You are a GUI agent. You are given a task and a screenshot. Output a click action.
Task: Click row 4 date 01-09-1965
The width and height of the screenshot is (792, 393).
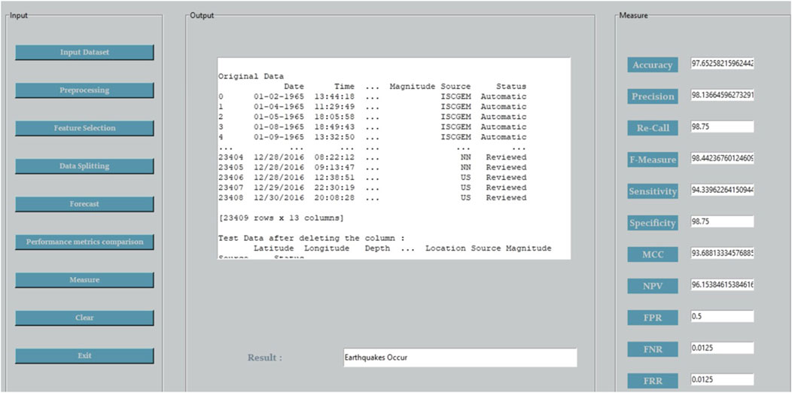click(x=279, y=137)
